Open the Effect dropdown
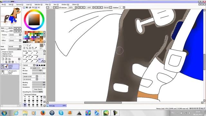206x116 pixels. pos(15,40)
